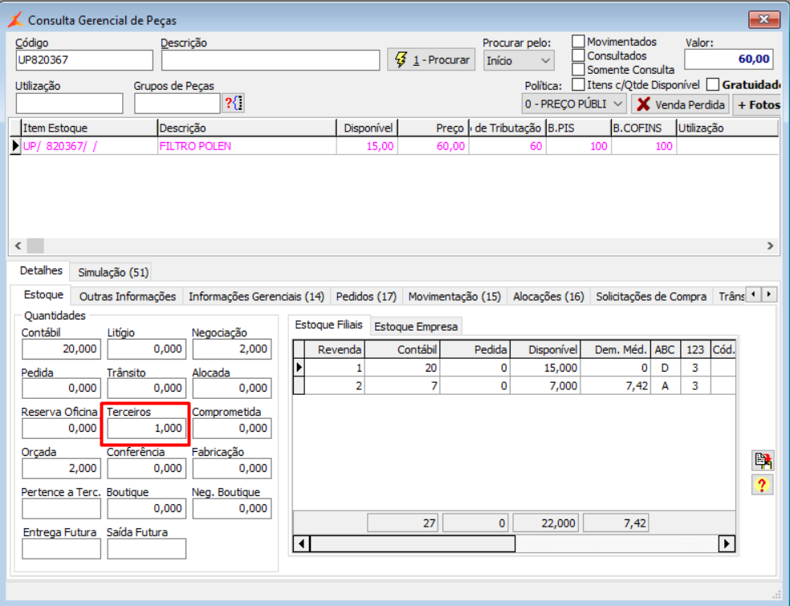Click the 15,000 Disponível cell
Image resolution: width=790 pixels, height=606 pixels.
click(x=545, y=368)
